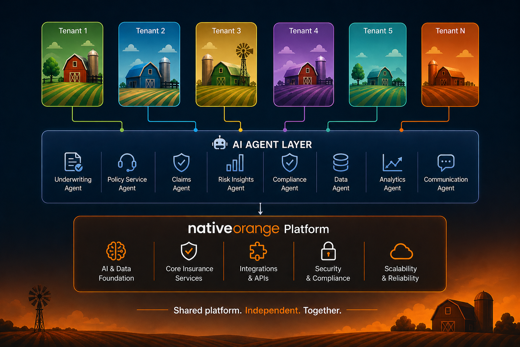Click the Data Agent database icon

tap(341, 162)
